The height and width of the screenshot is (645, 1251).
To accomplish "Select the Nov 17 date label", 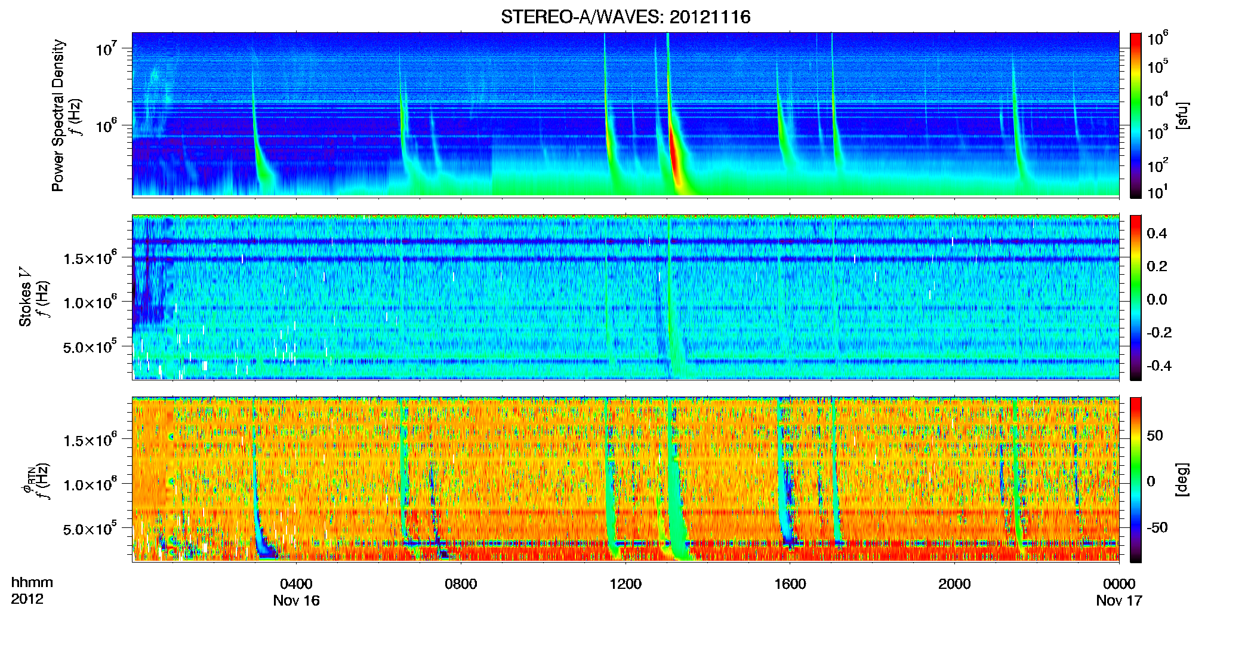I will coord(1119,601).
